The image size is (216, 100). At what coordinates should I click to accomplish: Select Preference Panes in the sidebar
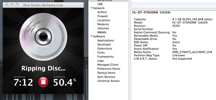109,69
